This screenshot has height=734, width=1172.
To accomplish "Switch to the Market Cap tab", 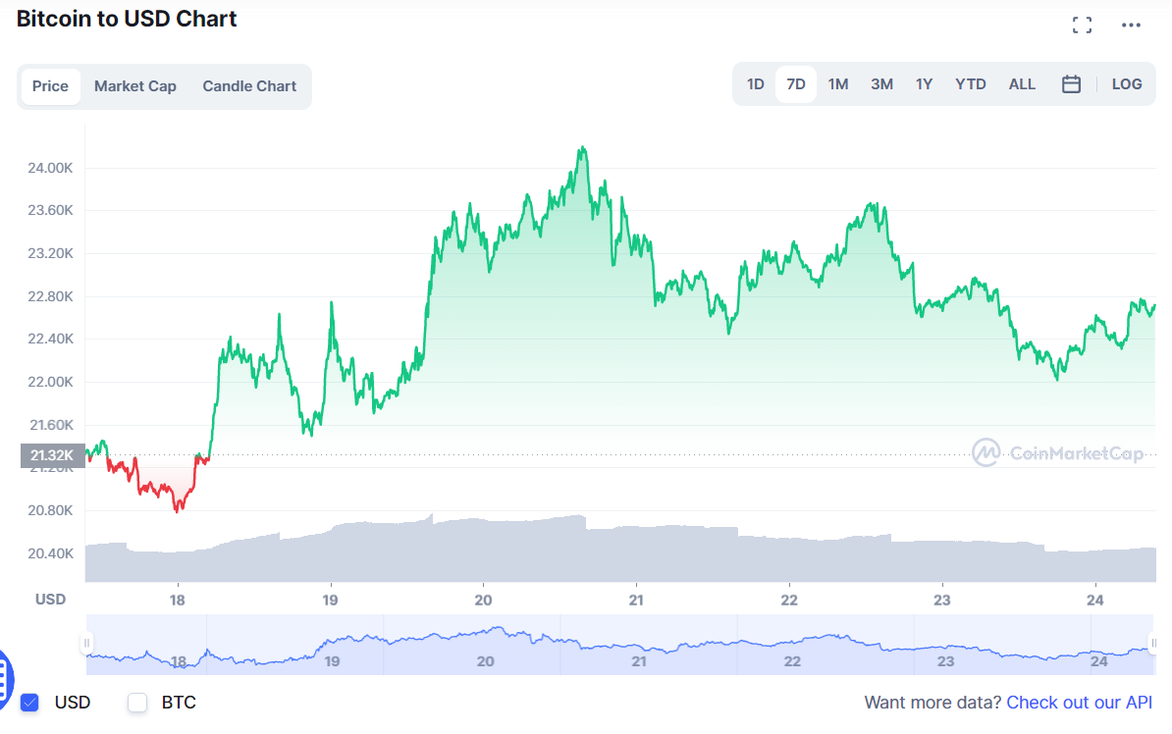I will pos(134,86).
